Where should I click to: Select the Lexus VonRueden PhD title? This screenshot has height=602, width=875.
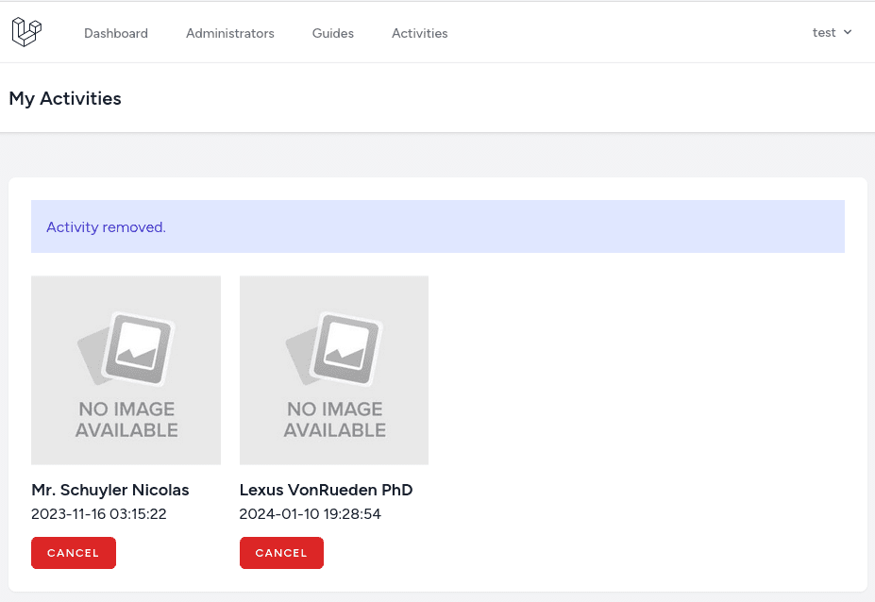point(326,490)
